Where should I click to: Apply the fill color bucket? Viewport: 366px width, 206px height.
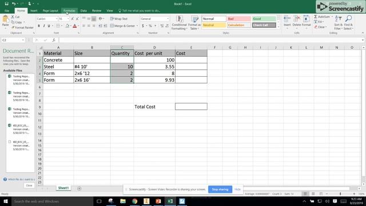click(x=67, y=26)
